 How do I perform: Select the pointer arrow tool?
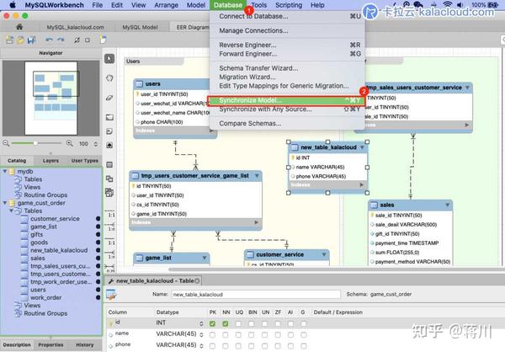[109, 59]
